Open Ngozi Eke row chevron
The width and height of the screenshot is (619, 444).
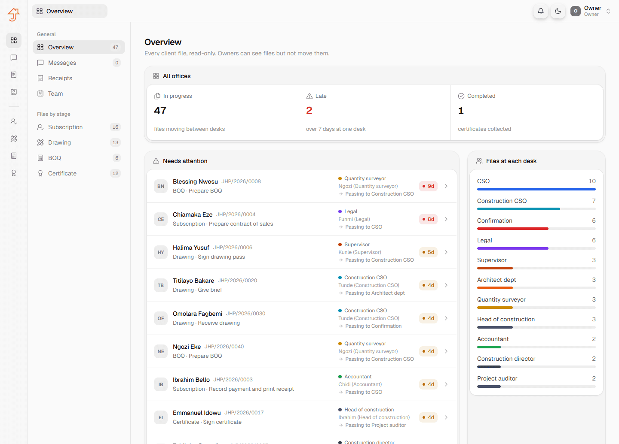click(x=446, y=351)
